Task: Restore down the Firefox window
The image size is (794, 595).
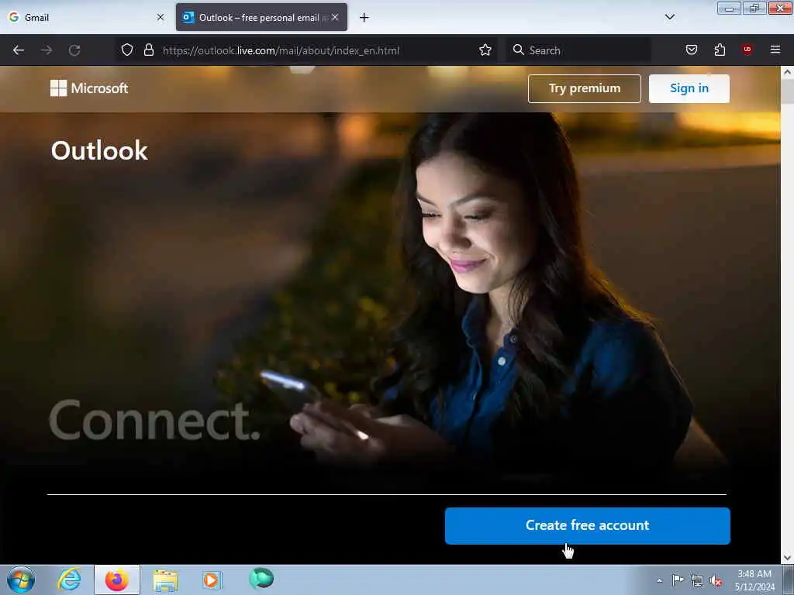Action: point(754,9)
